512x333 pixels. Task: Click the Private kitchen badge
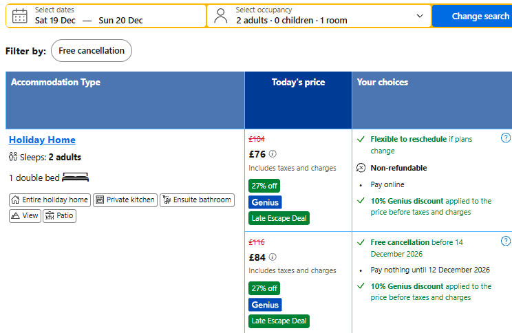tap(125, 200)
